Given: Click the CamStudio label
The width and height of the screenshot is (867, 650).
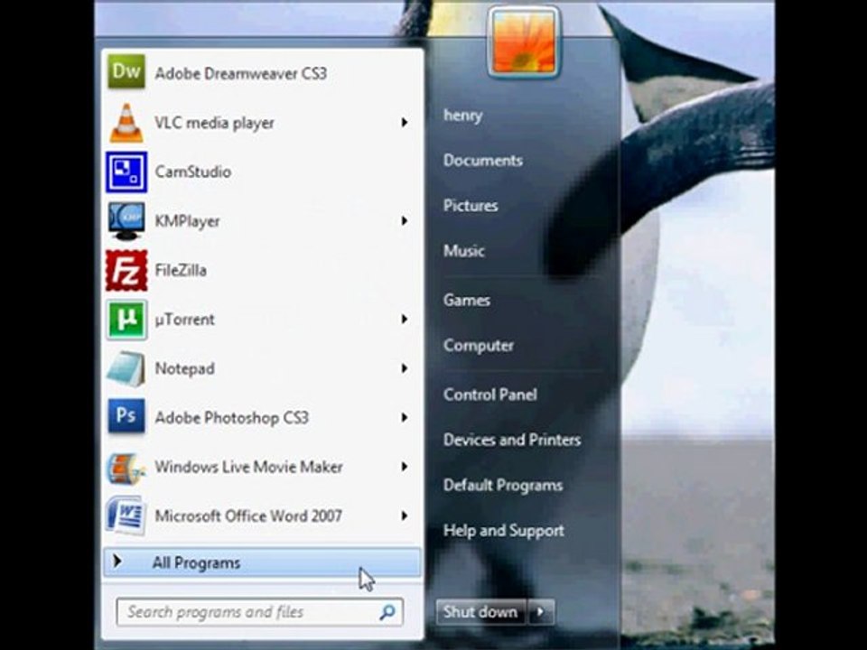Looking at the screenshot, I should click(x=193, y=172).
